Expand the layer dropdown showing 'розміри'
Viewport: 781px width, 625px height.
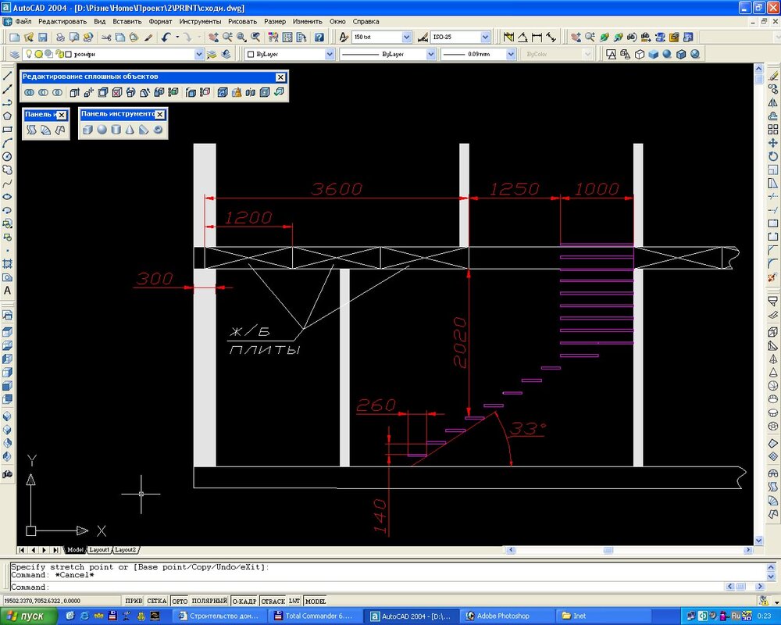click(x=198, y=54)
